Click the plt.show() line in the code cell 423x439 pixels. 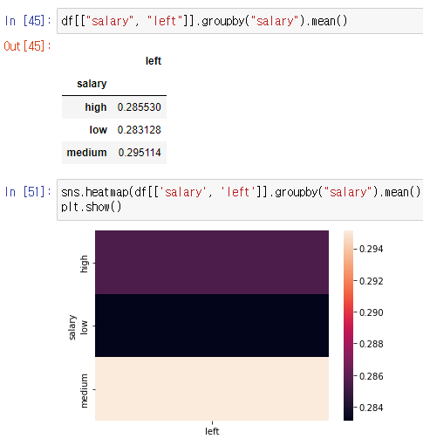(x=92, y=207)
